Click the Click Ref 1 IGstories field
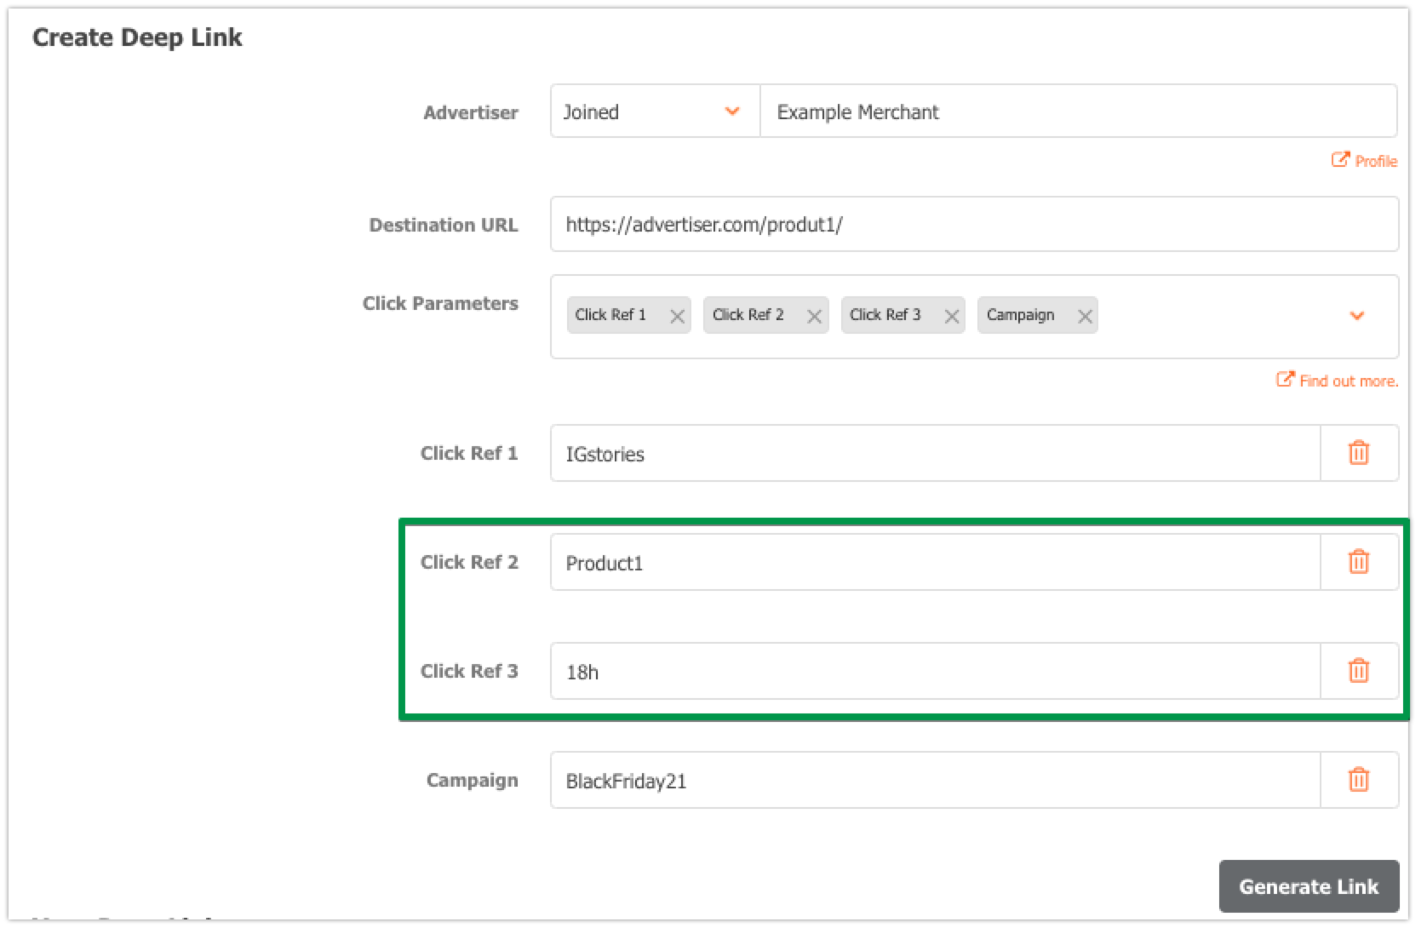Image resolution: width=1427 pixels, height=928 pixels. 934,453
